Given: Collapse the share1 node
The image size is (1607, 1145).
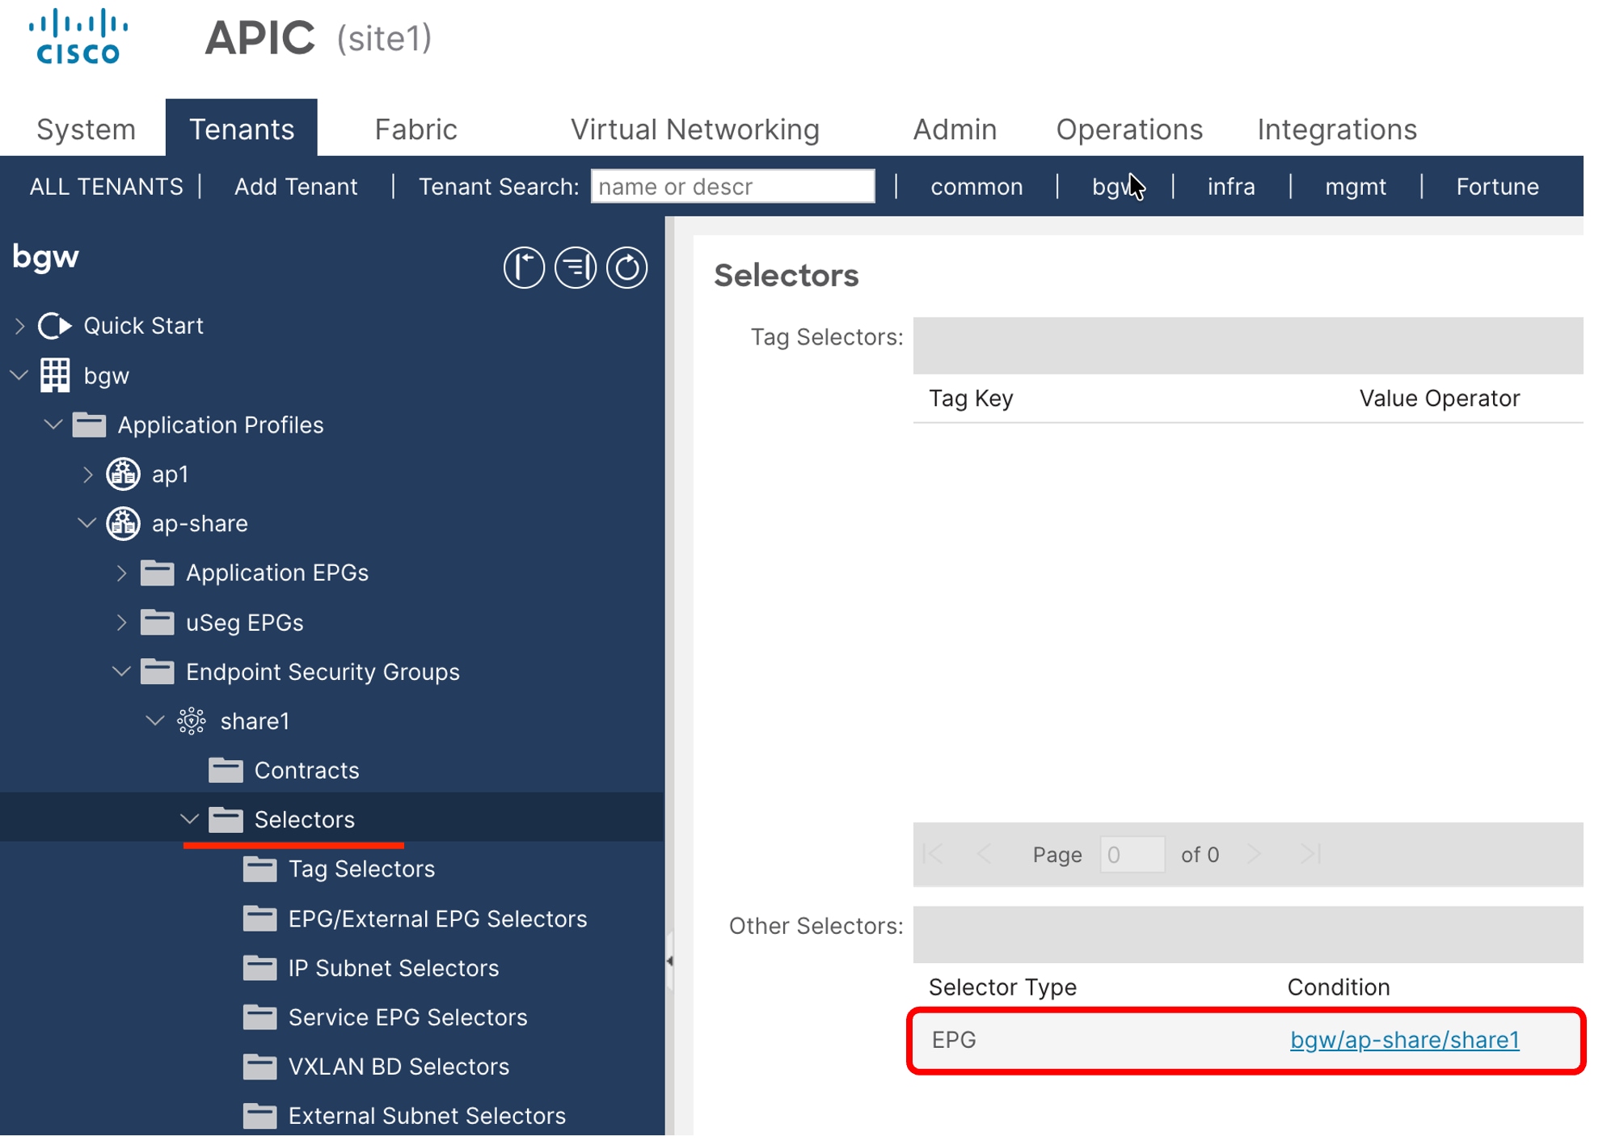Looking at the screenshot, I should click(155, 720).
